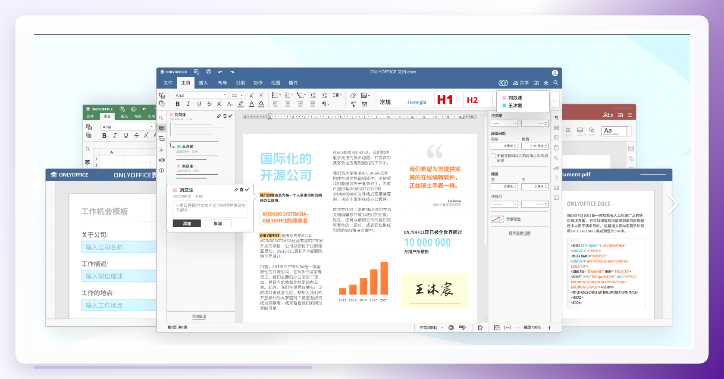The height and width of the screenshot is (379, 724).
Task: Open the 显示高级设置 link
Action: click(x=520, y=233)
